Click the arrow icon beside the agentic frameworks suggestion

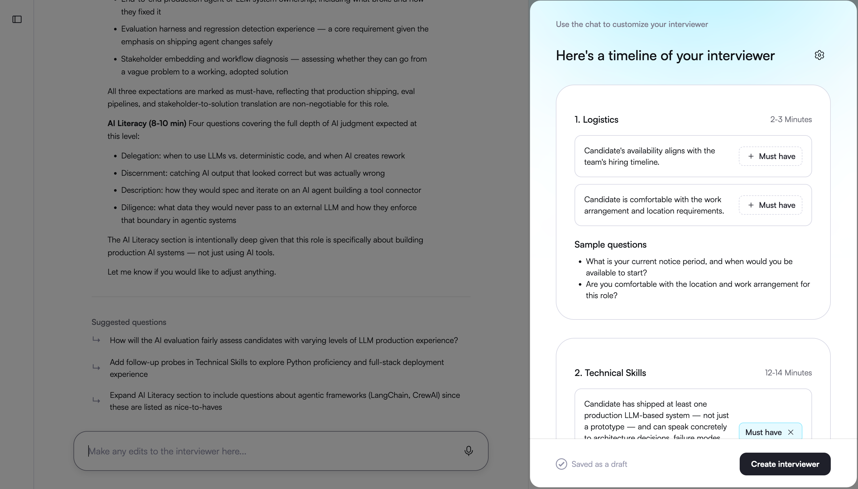click(x=96, y=400)
